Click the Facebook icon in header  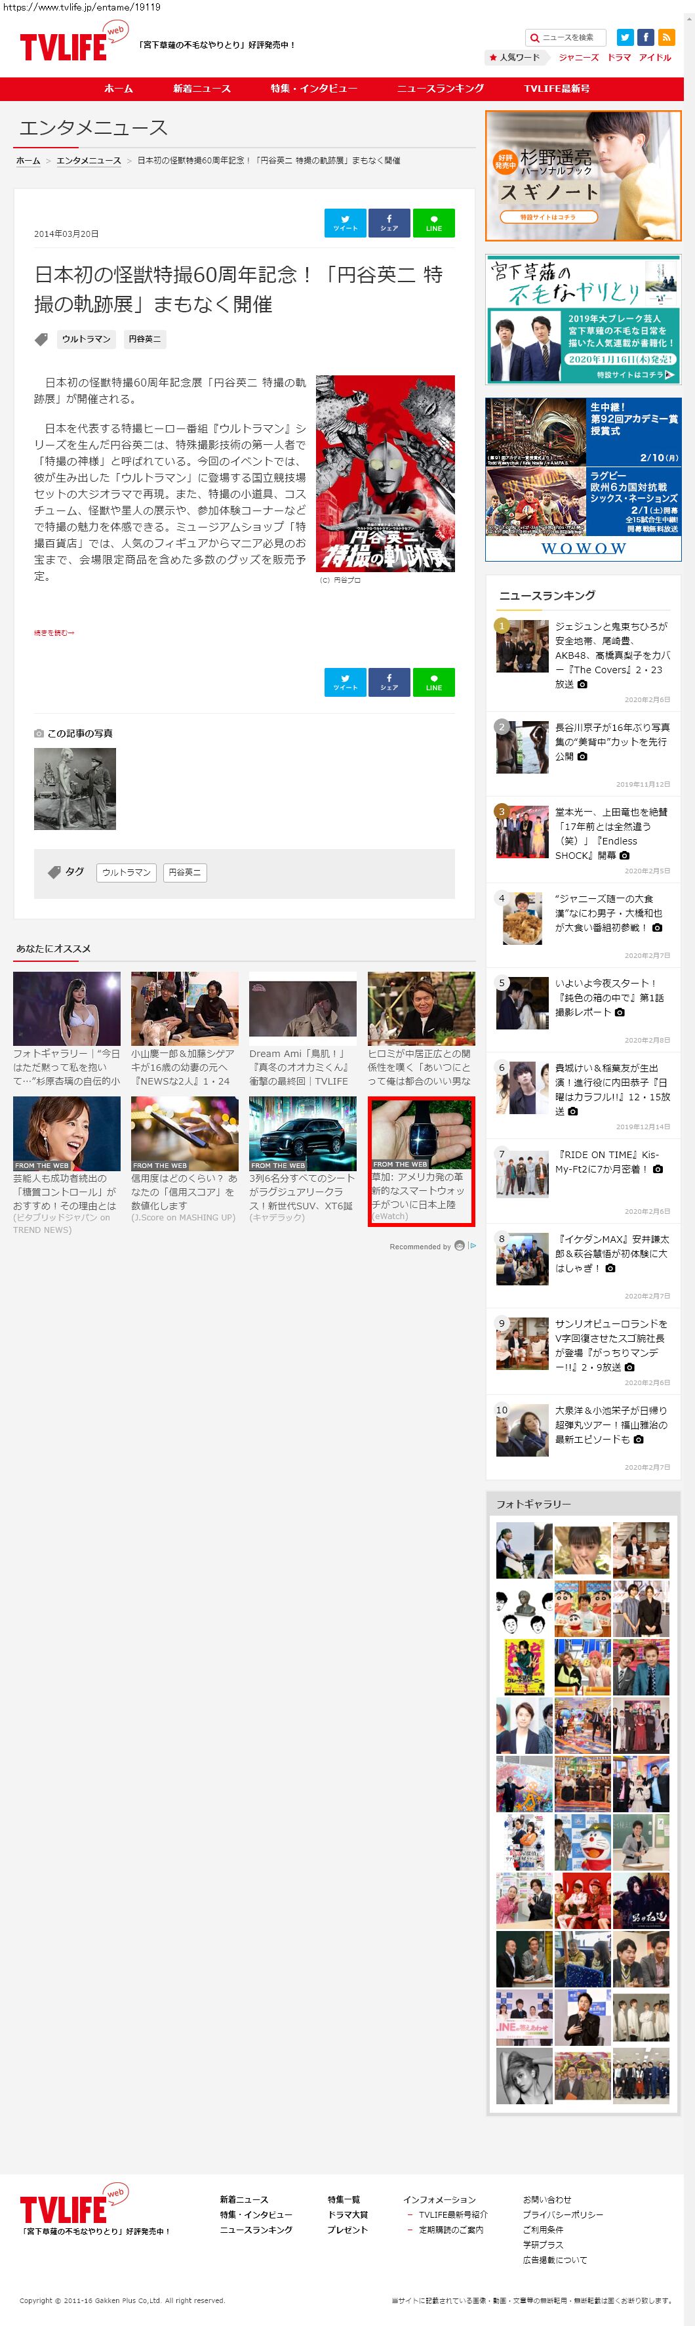[645, 37]
